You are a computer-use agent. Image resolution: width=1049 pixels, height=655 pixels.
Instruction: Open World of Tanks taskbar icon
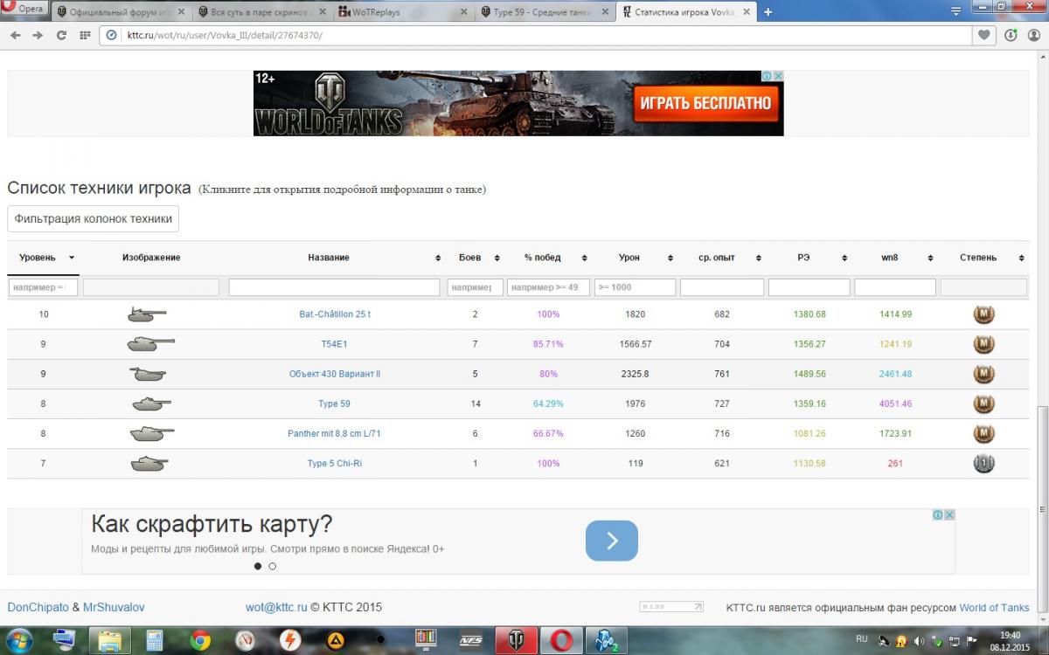(515, 640)
